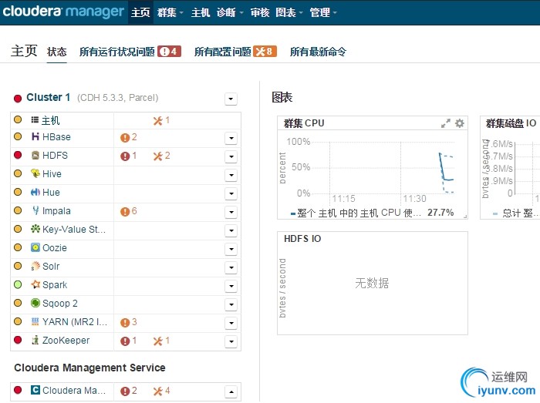
Task: Click the Oozie service icon
Action: [35, 247]
